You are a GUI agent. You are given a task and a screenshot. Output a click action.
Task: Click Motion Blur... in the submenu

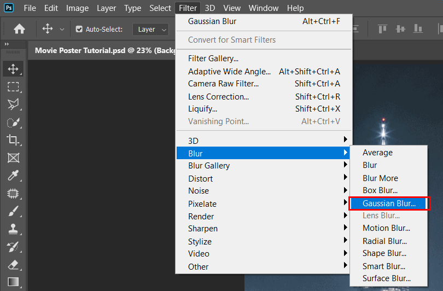point(386,228)
